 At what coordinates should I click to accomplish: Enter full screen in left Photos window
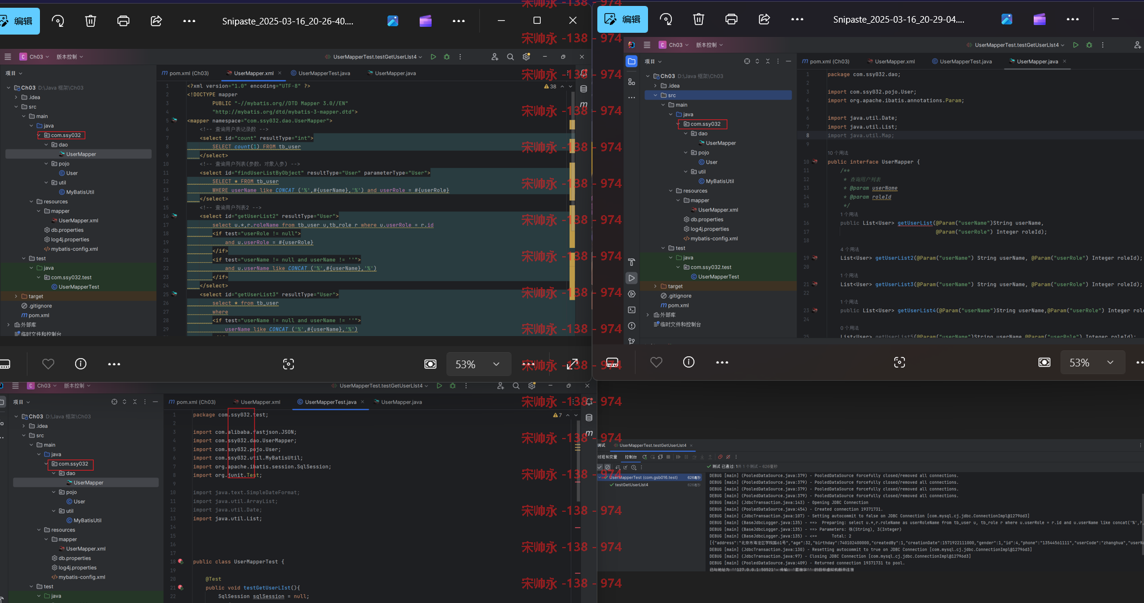coord(573,364)
